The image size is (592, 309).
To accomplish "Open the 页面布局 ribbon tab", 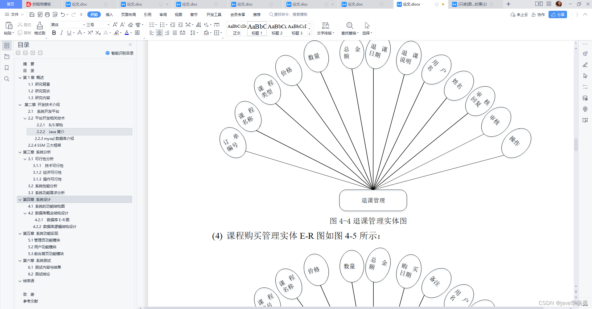I will point(129,14).
